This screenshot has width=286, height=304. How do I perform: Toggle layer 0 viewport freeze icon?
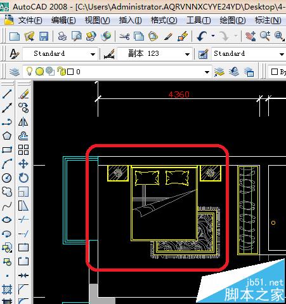pyautogui.click(x=50, y=71)
